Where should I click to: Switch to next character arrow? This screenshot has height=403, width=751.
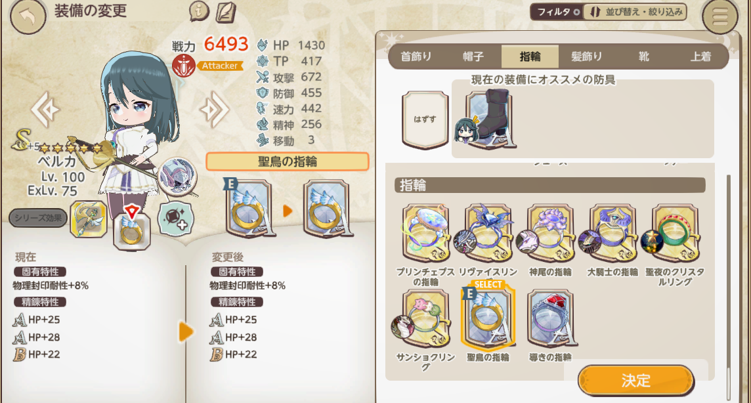[x=214, y=110]
